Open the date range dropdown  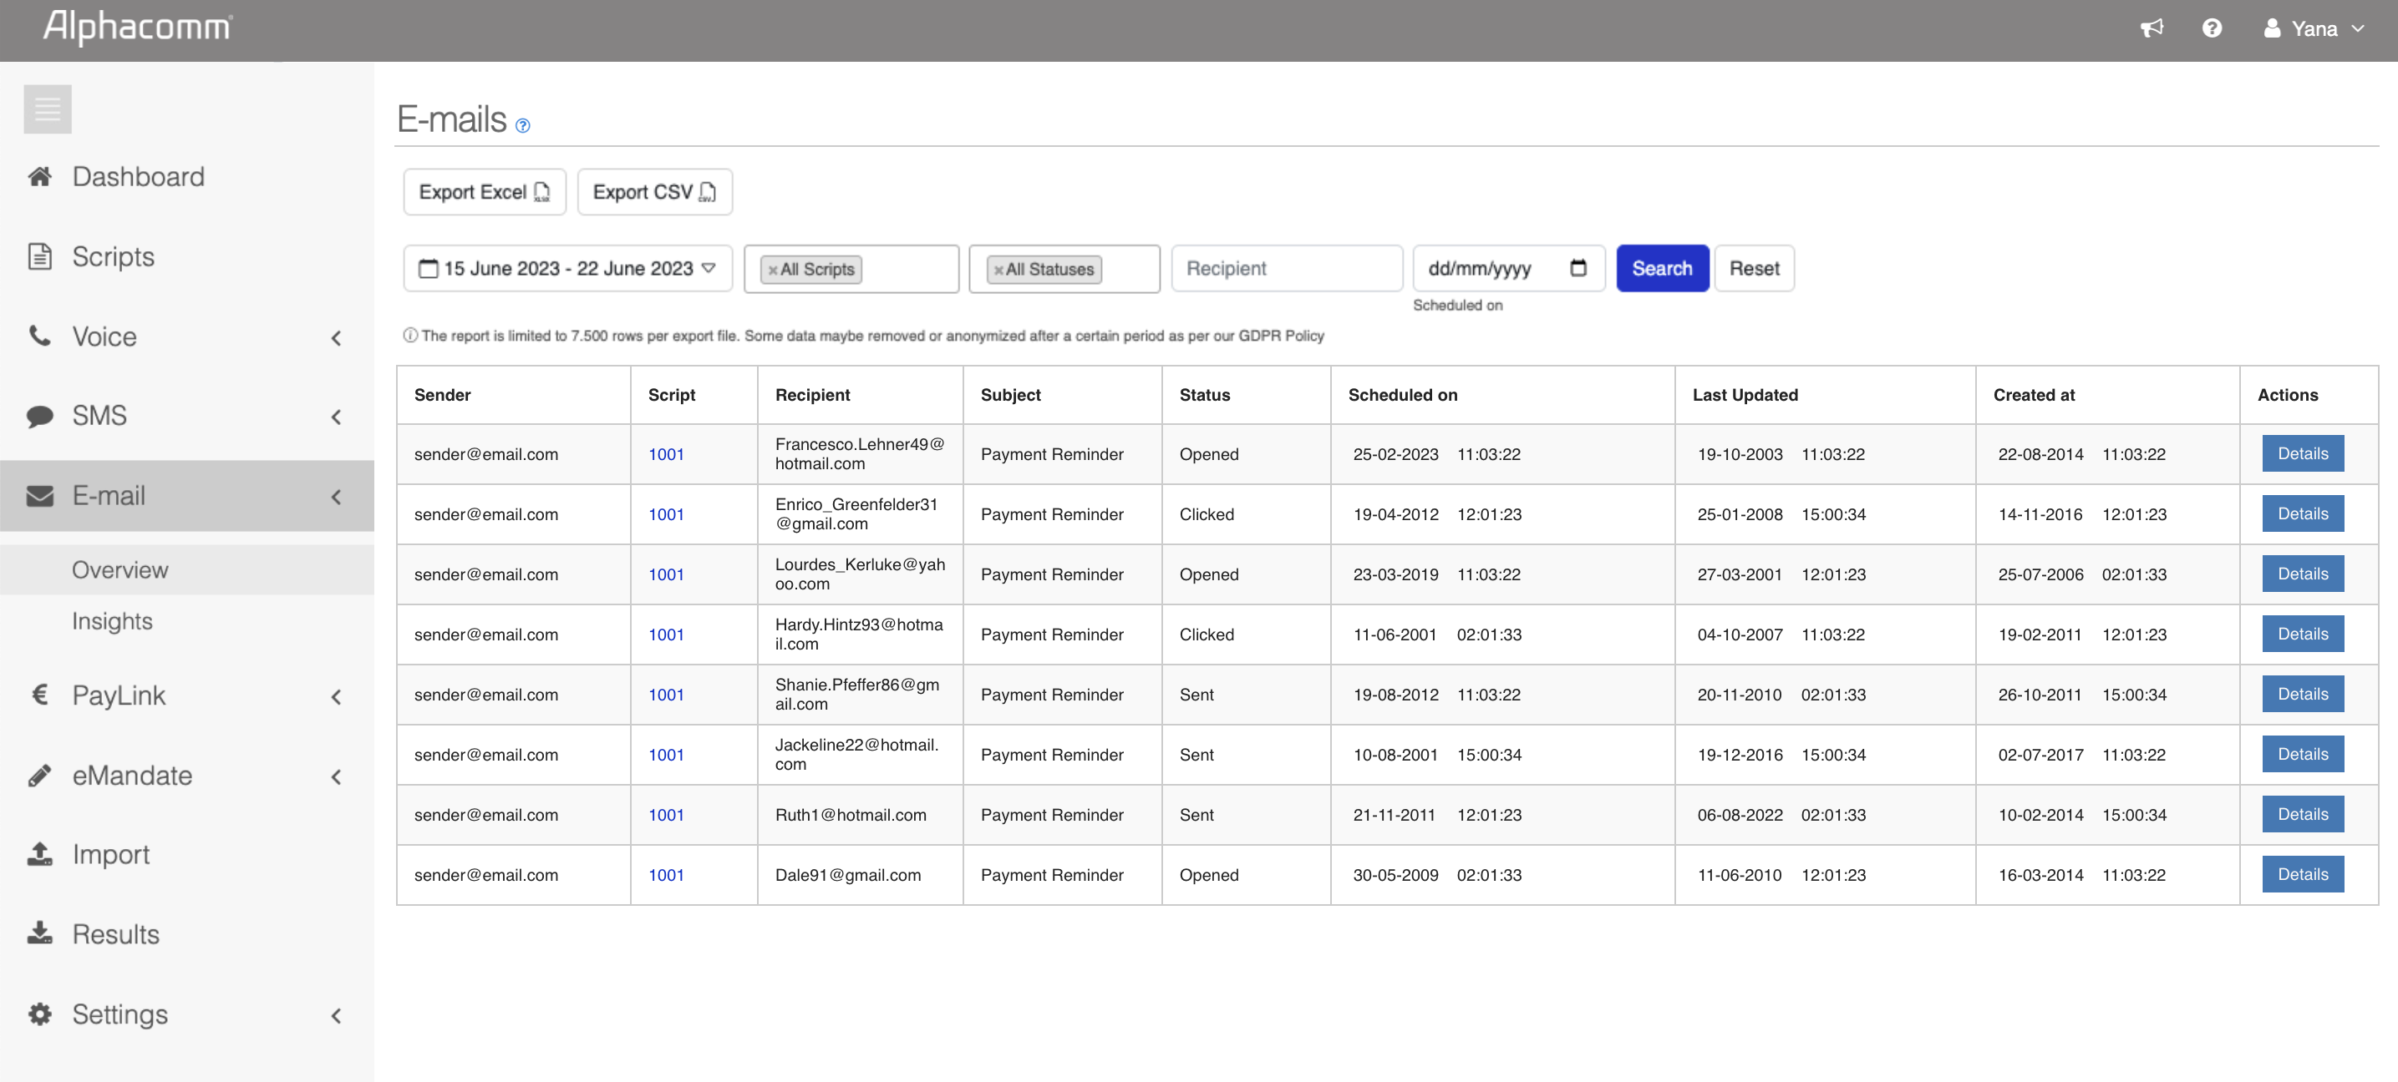pyautogui.click(x=568, y=268)
